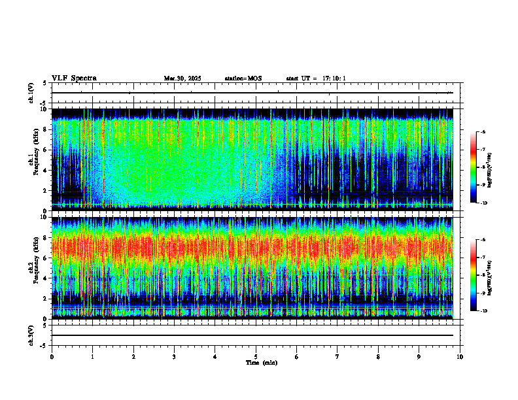Click time-axis tick label "7" below the plots
The image size is (518, 400).
pos(337,357)
